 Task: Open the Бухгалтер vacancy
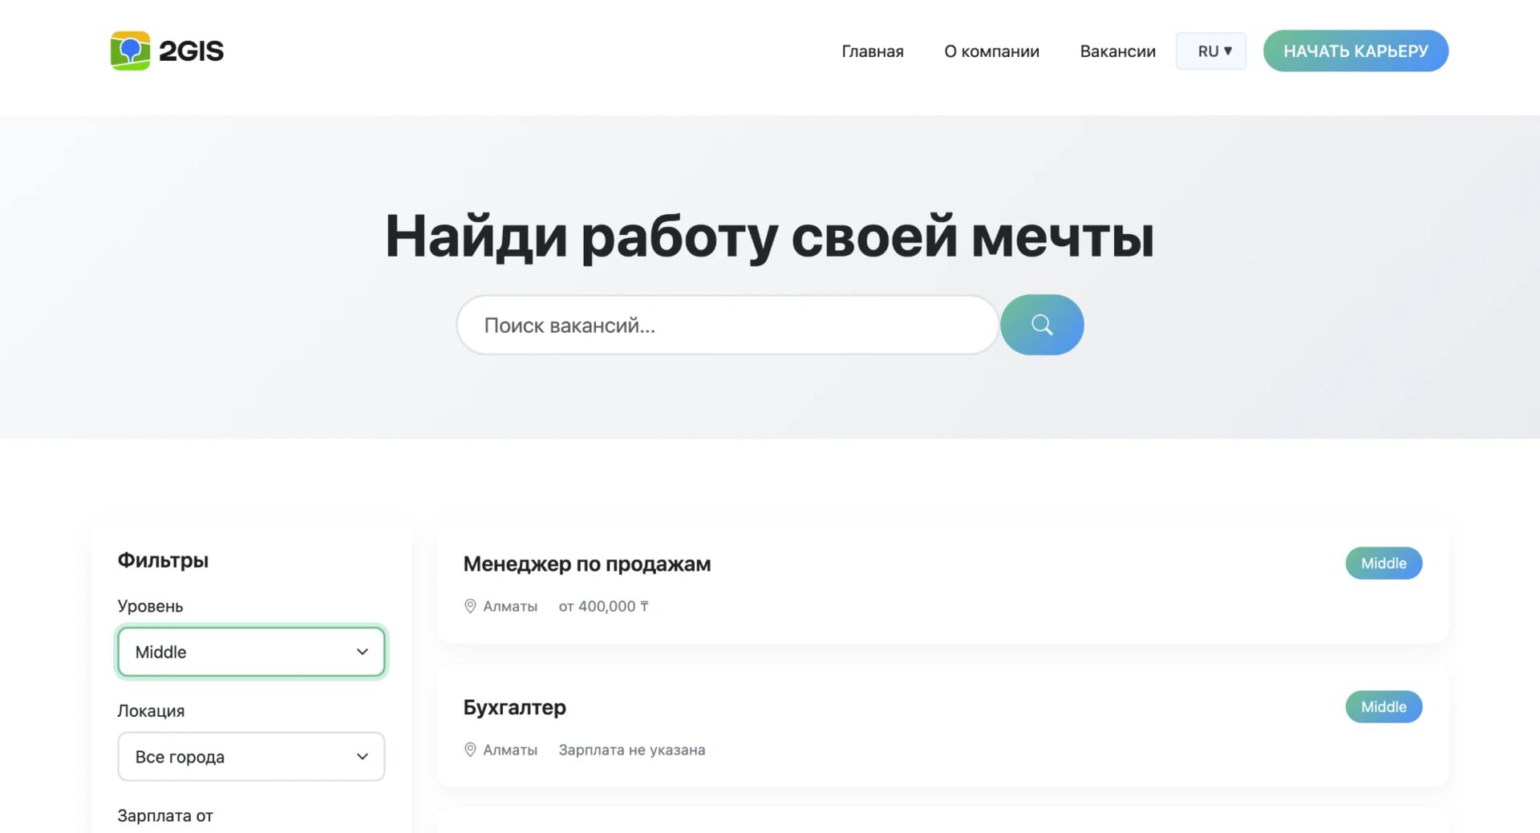(514, 707)
